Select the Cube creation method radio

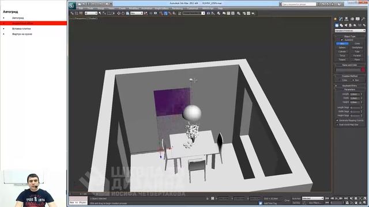click(340, 80)
